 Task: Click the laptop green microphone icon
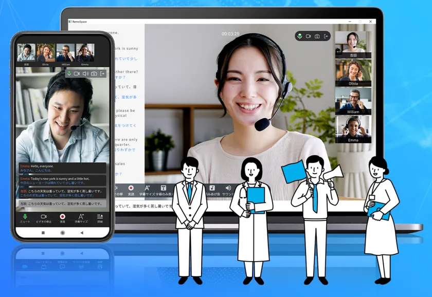(300, 36)
